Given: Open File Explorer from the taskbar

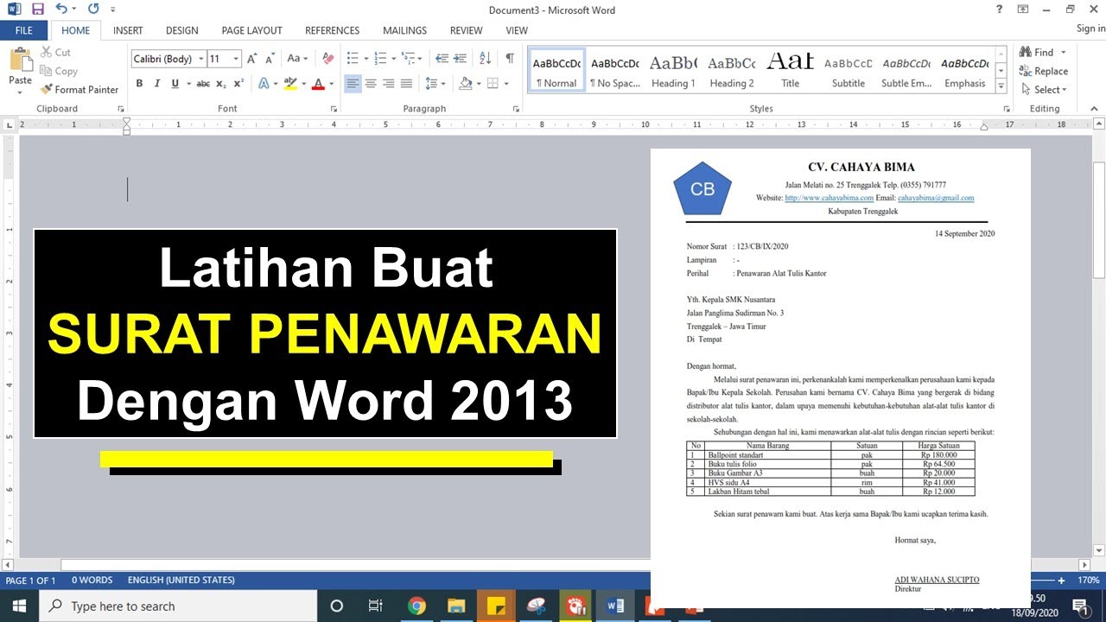Looking at the screenshot, I should point(456,606).
